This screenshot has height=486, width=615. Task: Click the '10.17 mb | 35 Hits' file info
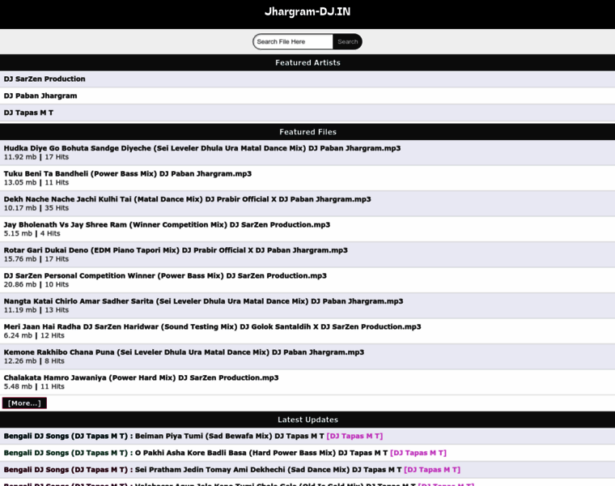click(x=36, y=208)
